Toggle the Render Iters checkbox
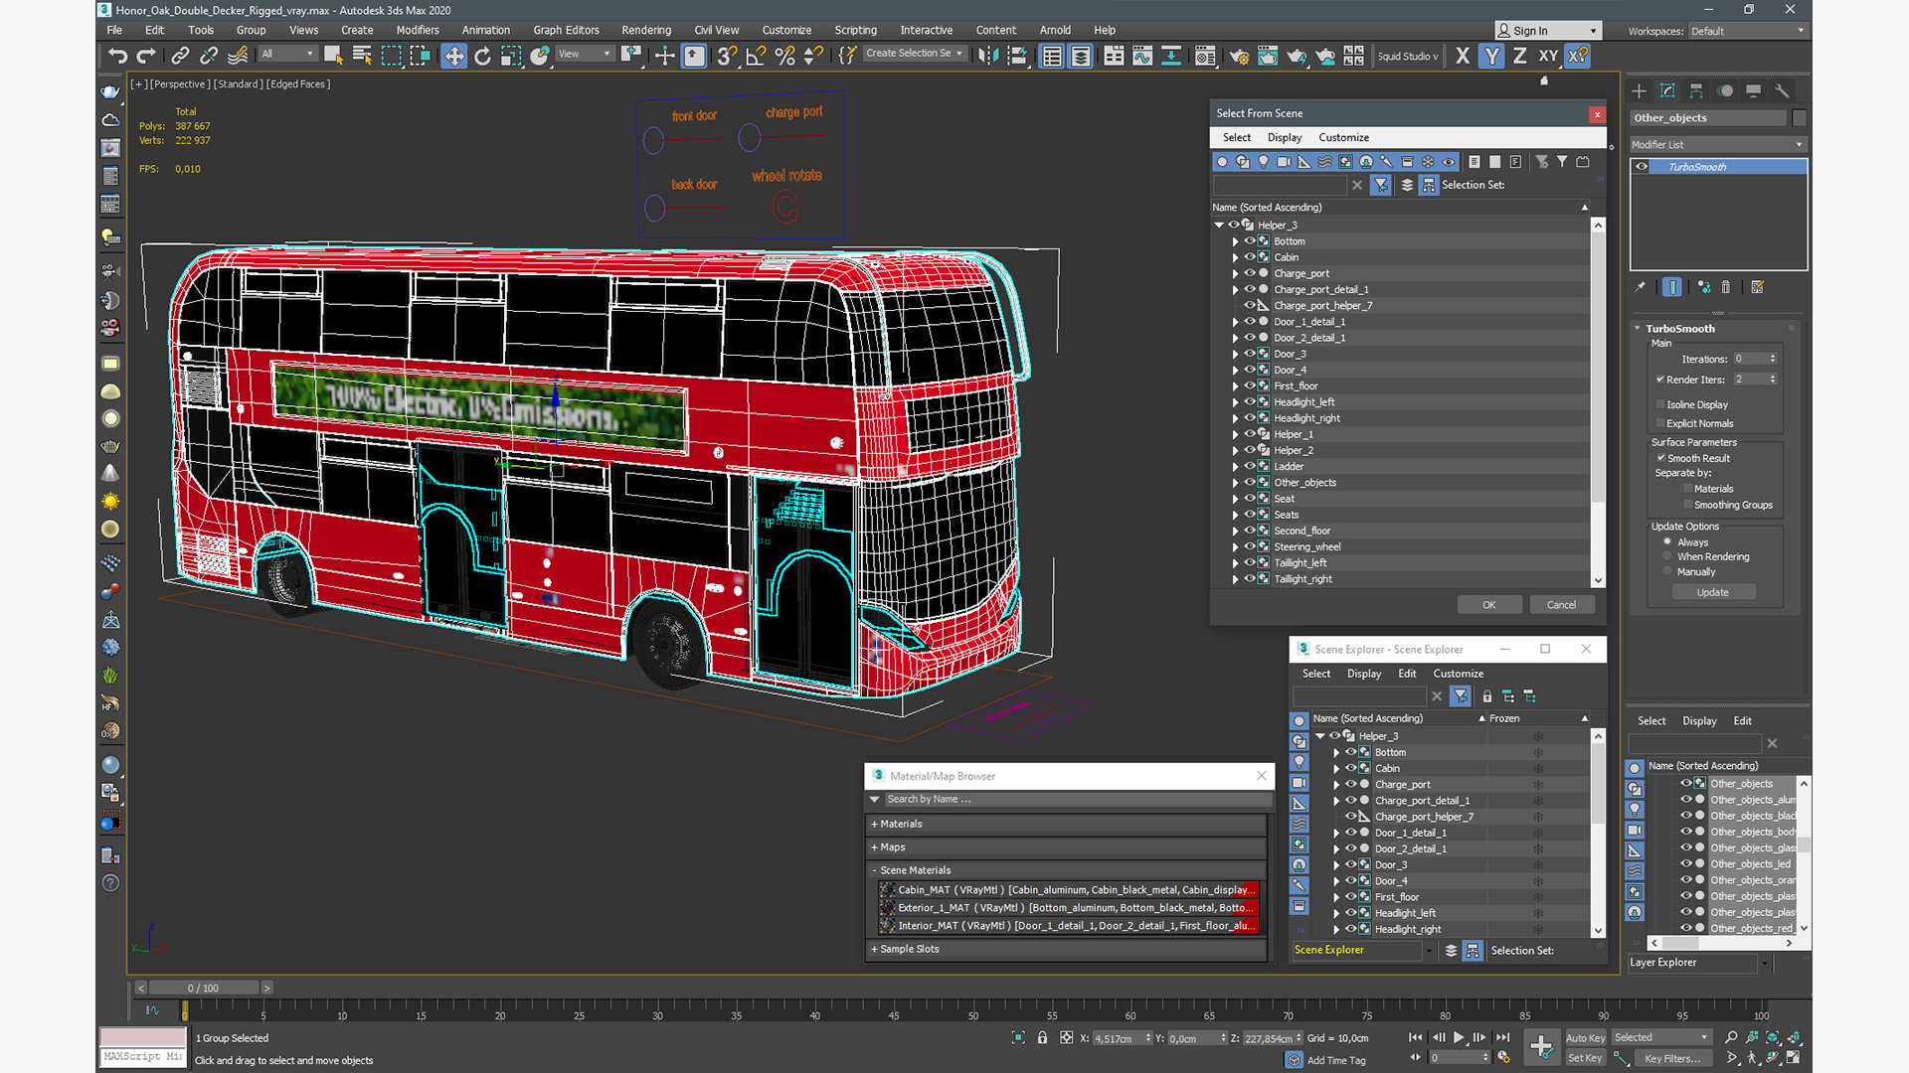 [x=1660, y=380]
